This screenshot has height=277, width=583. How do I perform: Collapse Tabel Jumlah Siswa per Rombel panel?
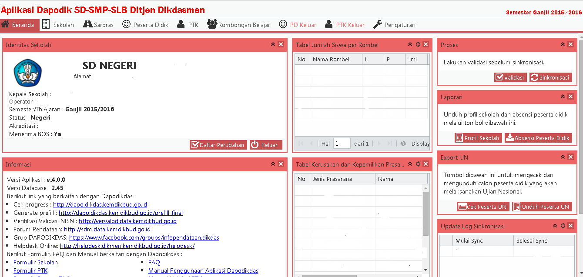click(x=410, y=44)
